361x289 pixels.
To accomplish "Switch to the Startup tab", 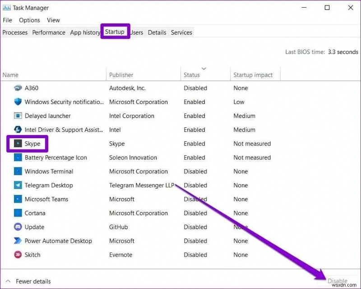I will pyautogui.click(x=115, y=32).
